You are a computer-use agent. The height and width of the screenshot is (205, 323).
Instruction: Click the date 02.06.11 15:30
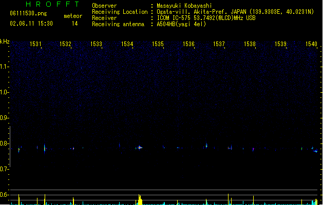point(31,24)
